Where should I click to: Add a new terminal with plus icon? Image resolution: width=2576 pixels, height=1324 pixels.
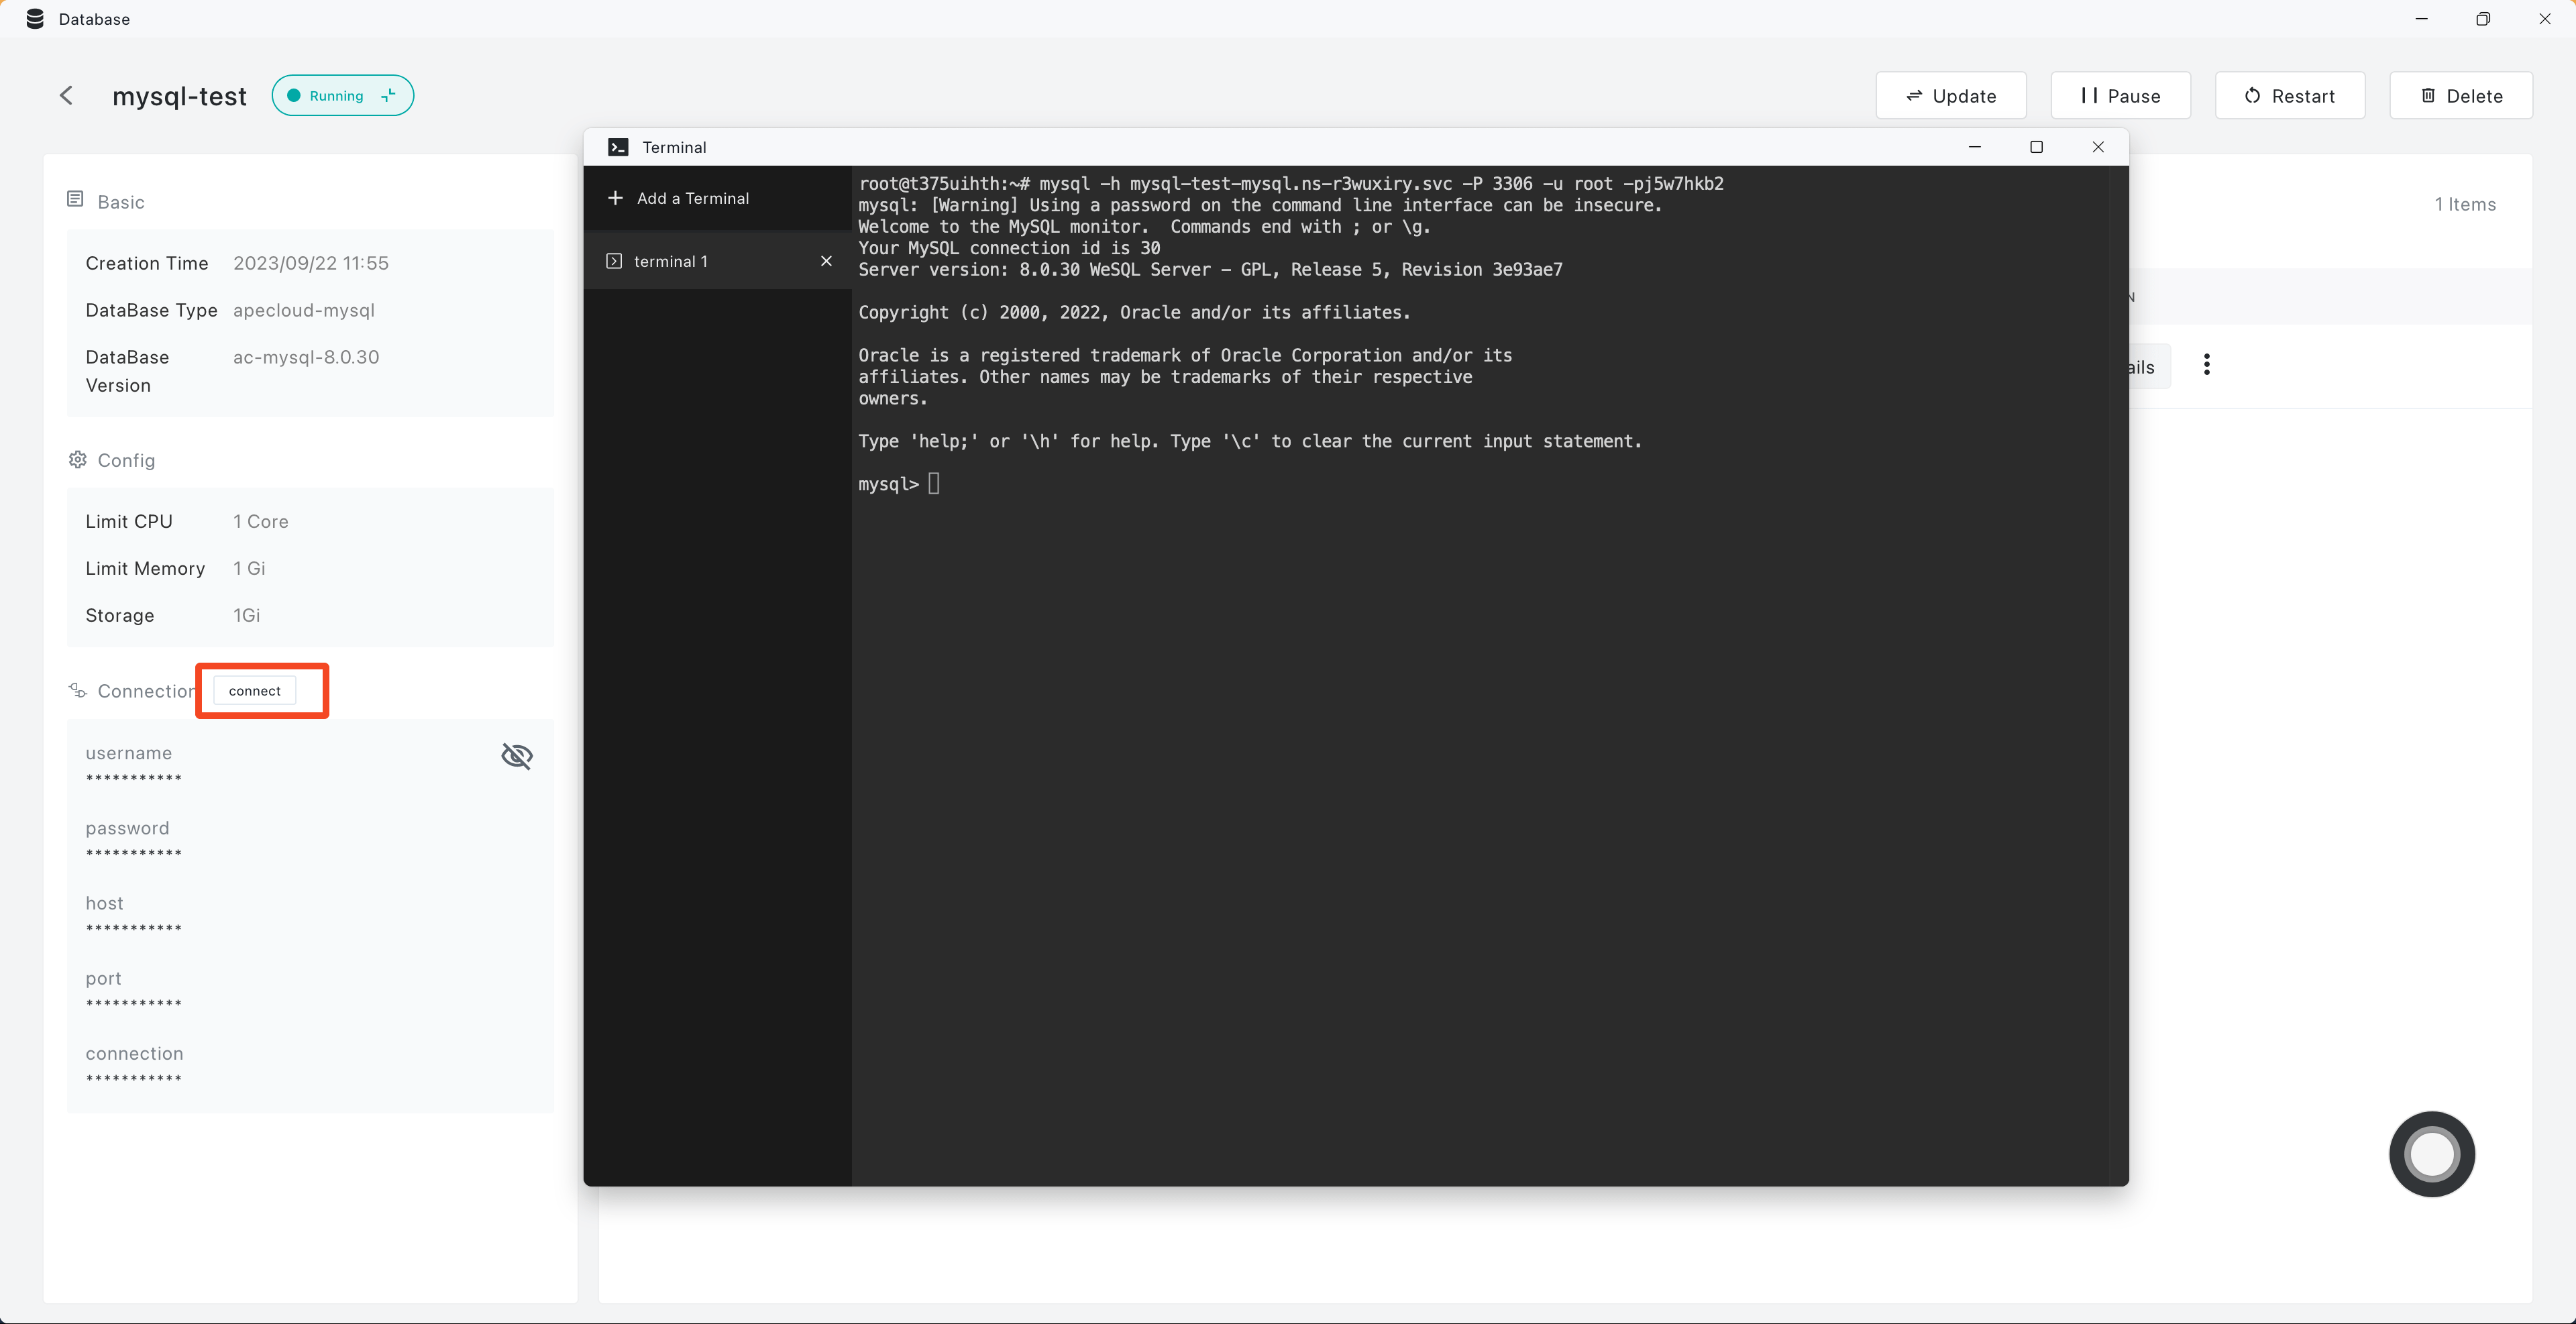coord(615,198)
